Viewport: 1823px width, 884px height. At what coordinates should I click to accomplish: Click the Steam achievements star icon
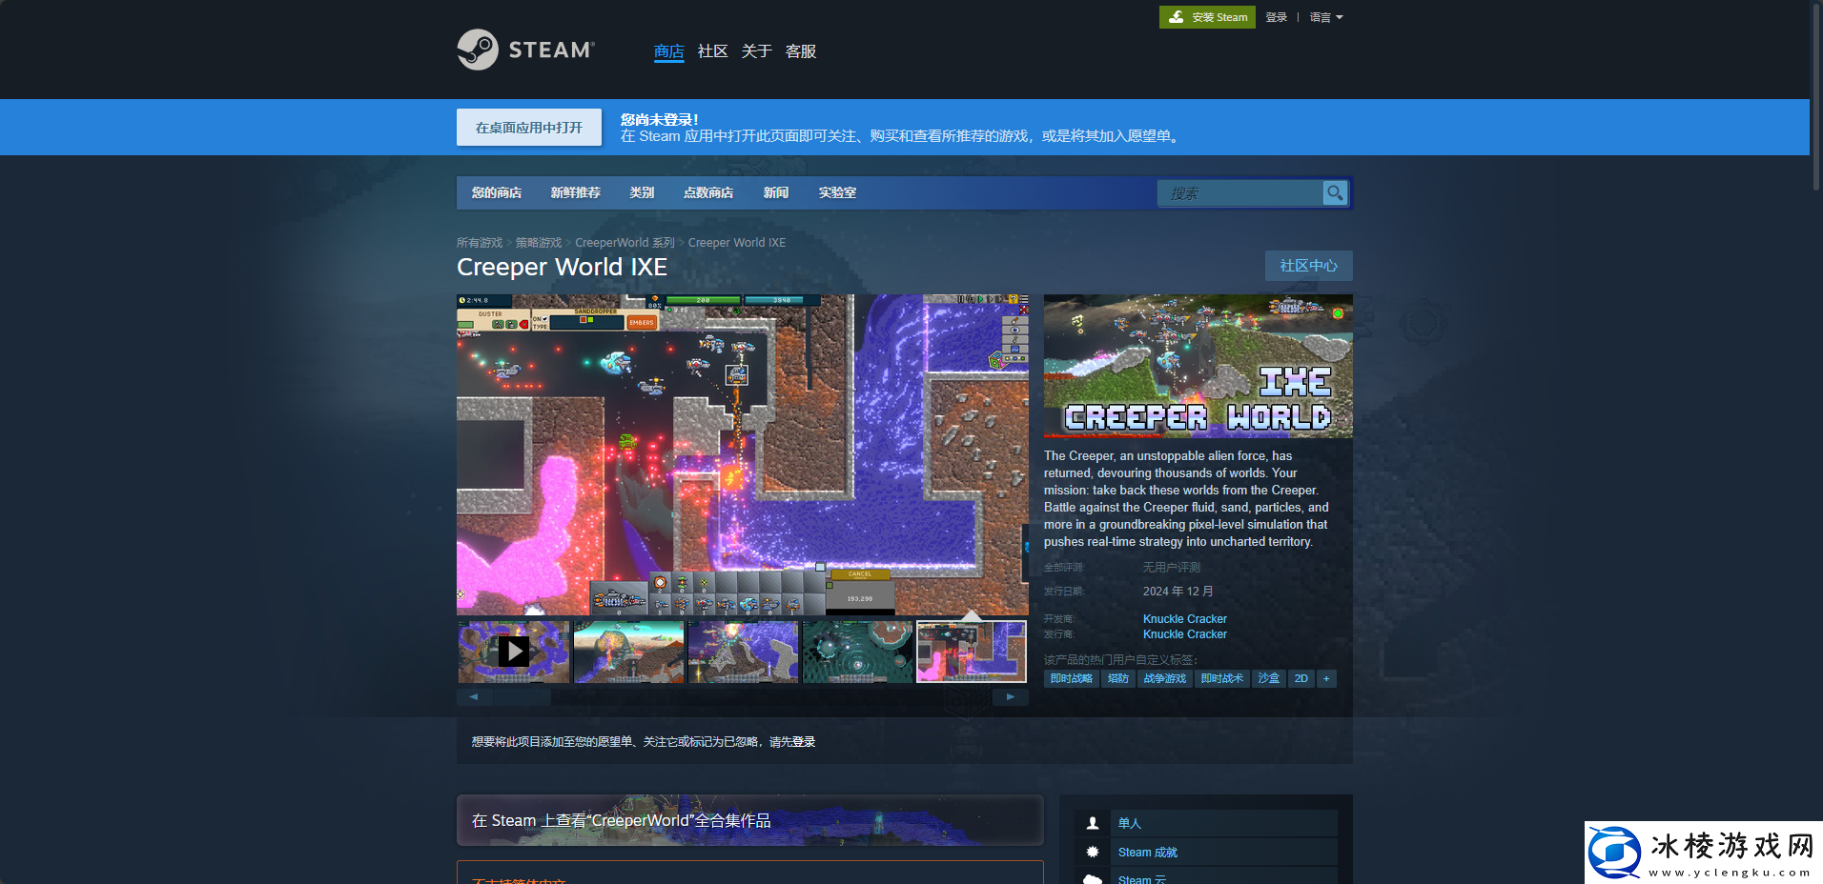click(x=1093, y=853)
